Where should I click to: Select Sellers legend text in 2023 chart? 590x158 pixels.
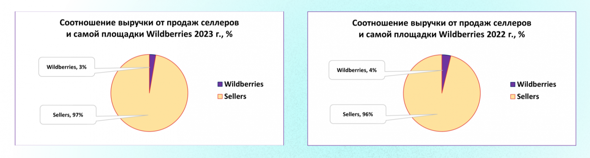235,96
